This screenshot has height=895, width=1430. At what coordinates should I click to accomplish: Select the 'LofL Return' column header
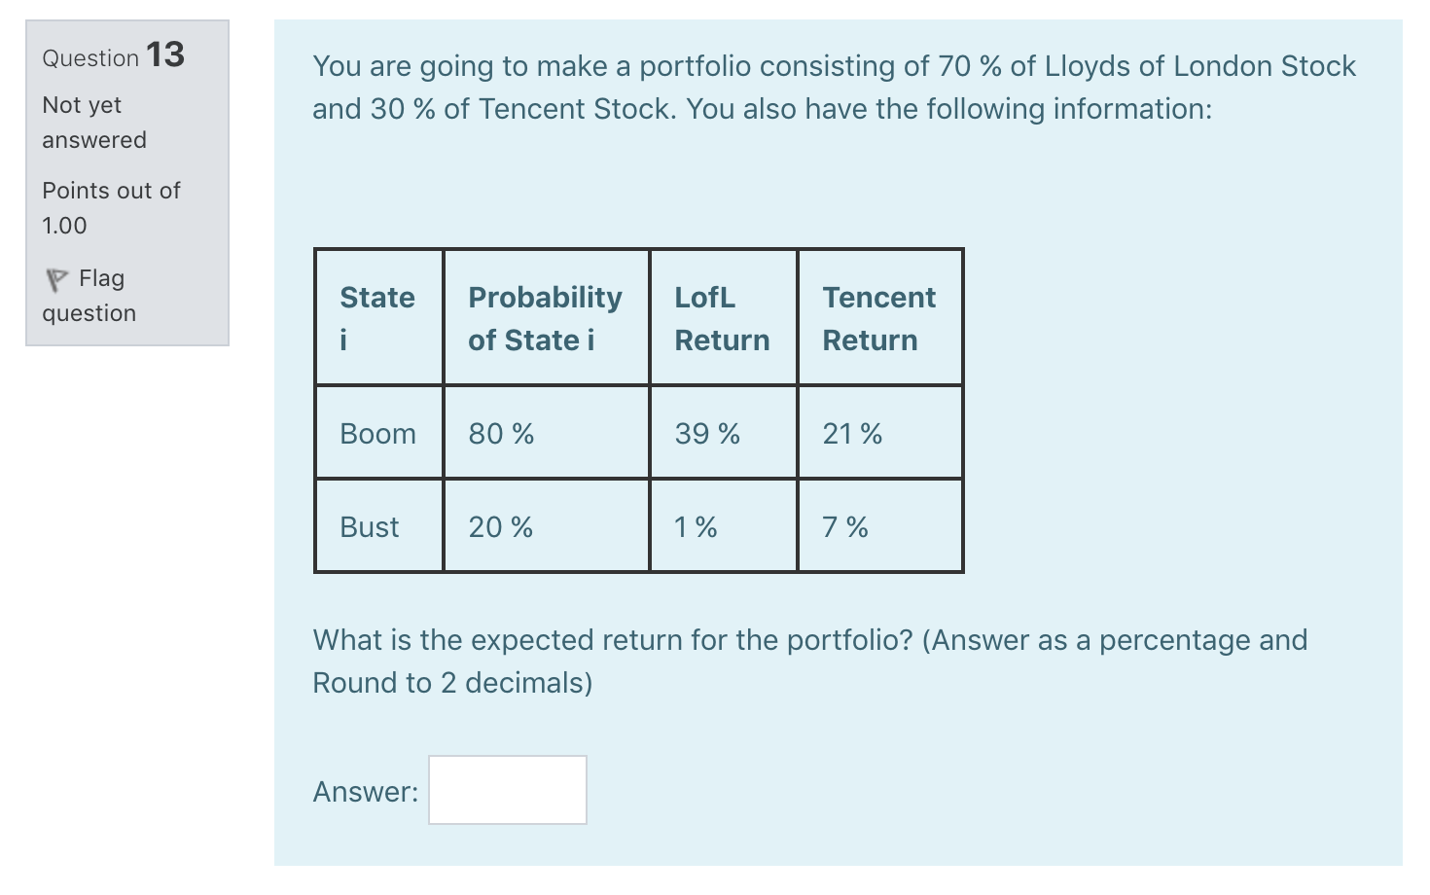click(x=722, y=318)
